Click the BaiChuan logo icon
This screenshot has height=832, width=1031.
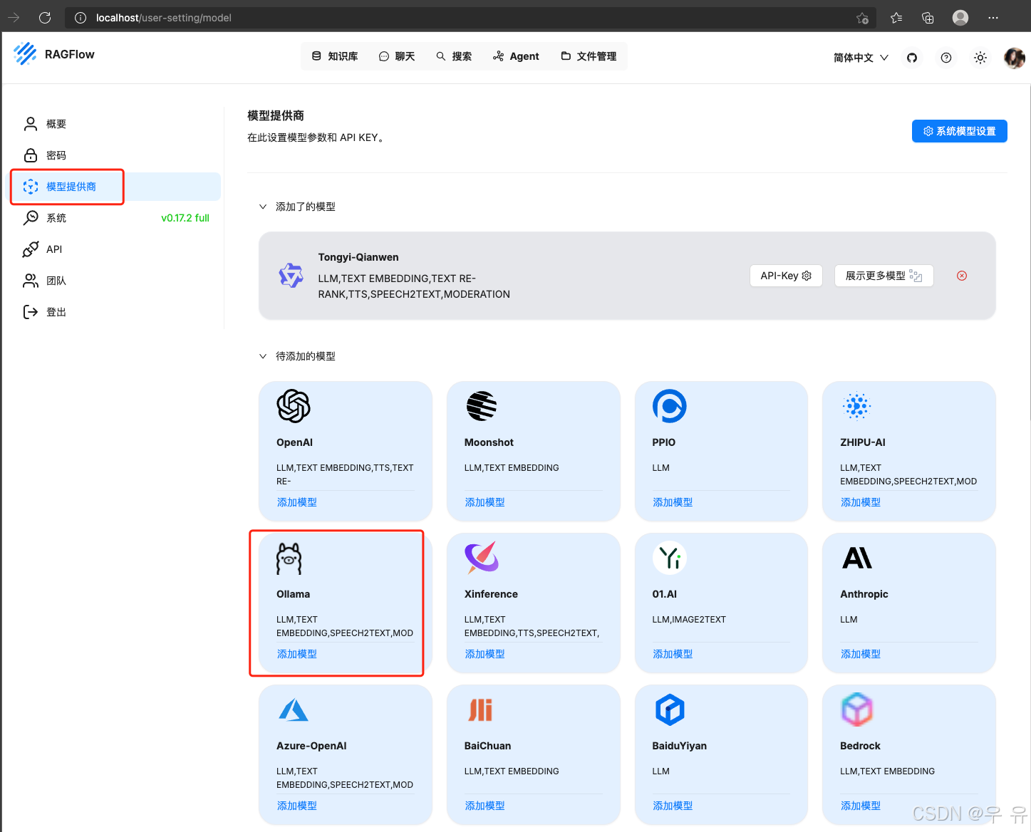pos(480,709)
